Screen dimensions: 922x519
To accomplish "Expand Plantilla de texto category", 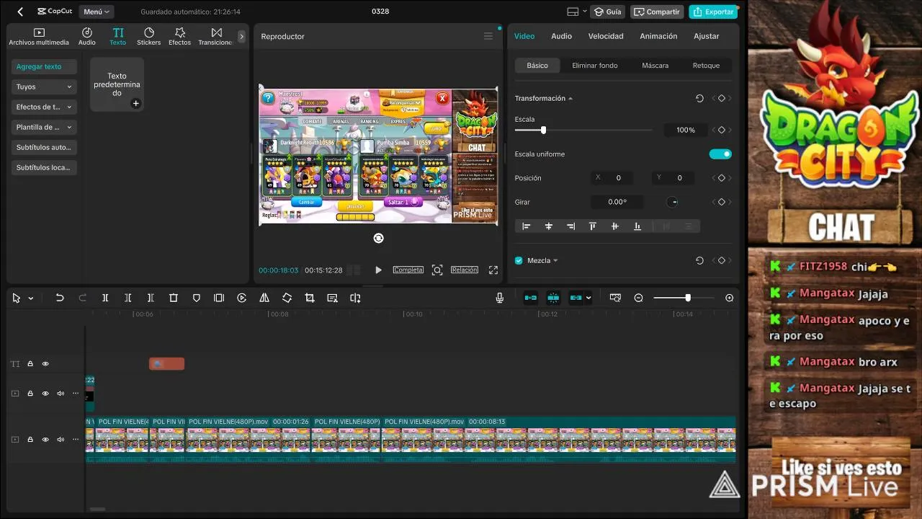I will tap(44, 127).
